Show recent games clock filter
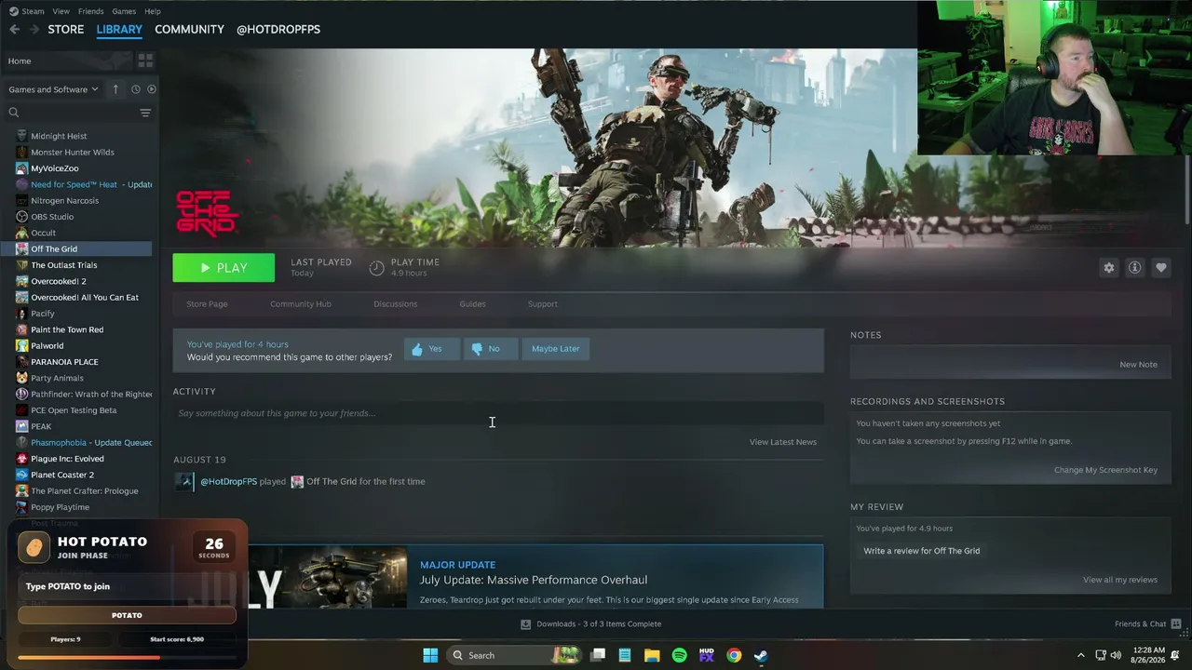 point(135,89)
